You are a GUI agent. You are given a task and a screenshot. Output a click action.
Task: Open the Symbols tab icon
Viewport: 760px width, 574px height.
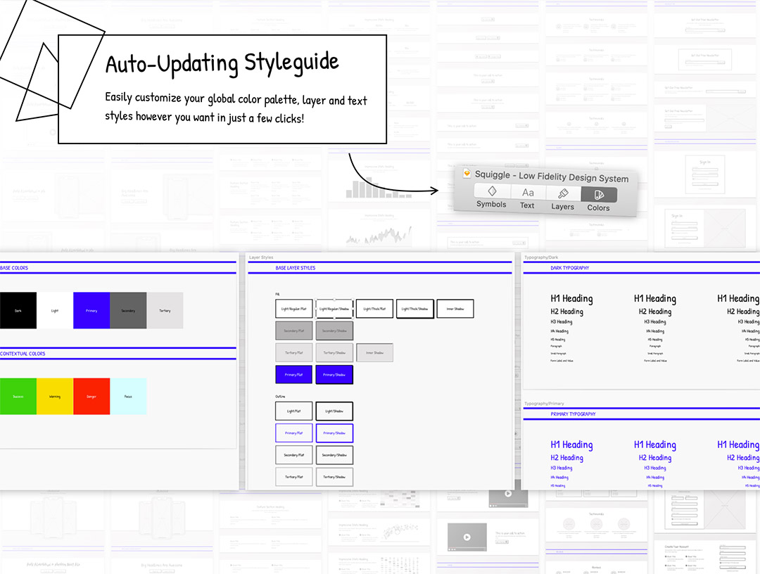point(492,191)
